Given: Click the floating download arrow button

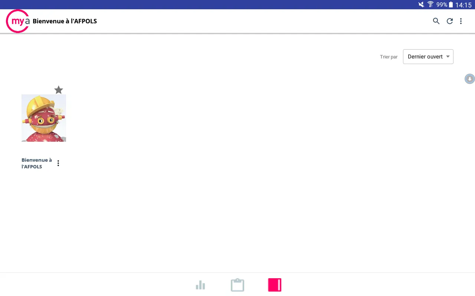Looking at the screenshot, I should point(470,79).
